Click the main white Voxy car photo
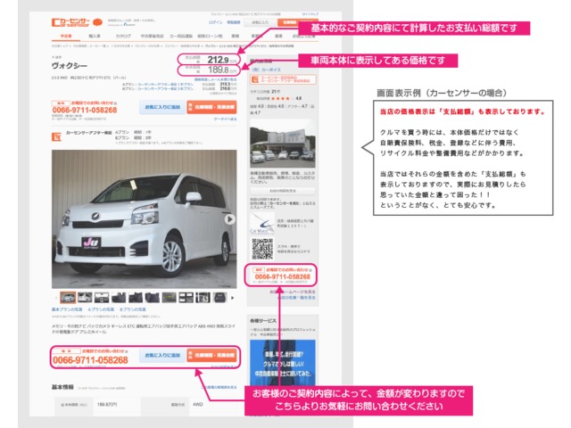The height and width of the screenshot is (428, 571). coord(145,219)
